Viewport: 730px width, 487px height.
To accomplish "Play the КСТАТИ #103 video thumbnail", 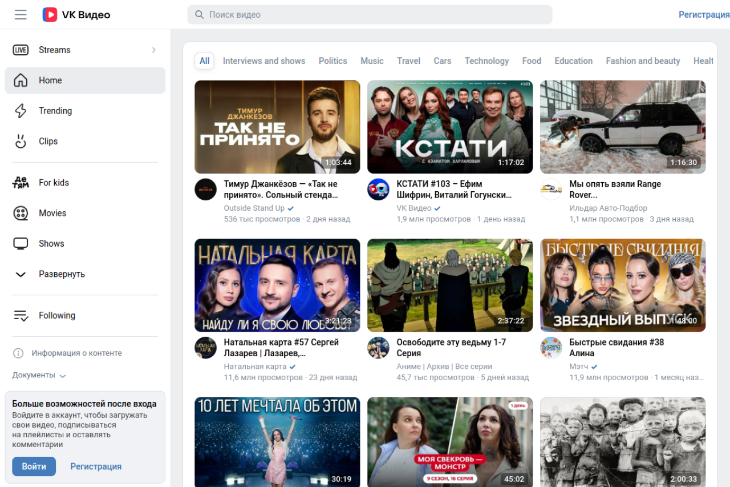I will [x=449, y=127].
